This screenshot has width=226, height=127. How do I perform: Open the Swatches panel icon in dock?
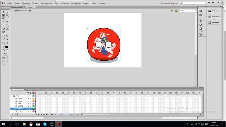click(x=201, y=15)
